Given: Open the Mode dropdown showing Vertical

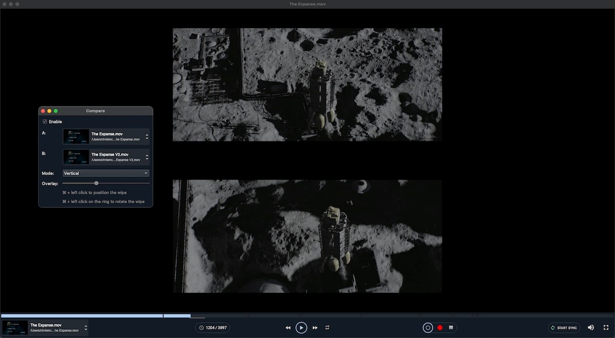Looking at the screenshot, I should [106, 173].
